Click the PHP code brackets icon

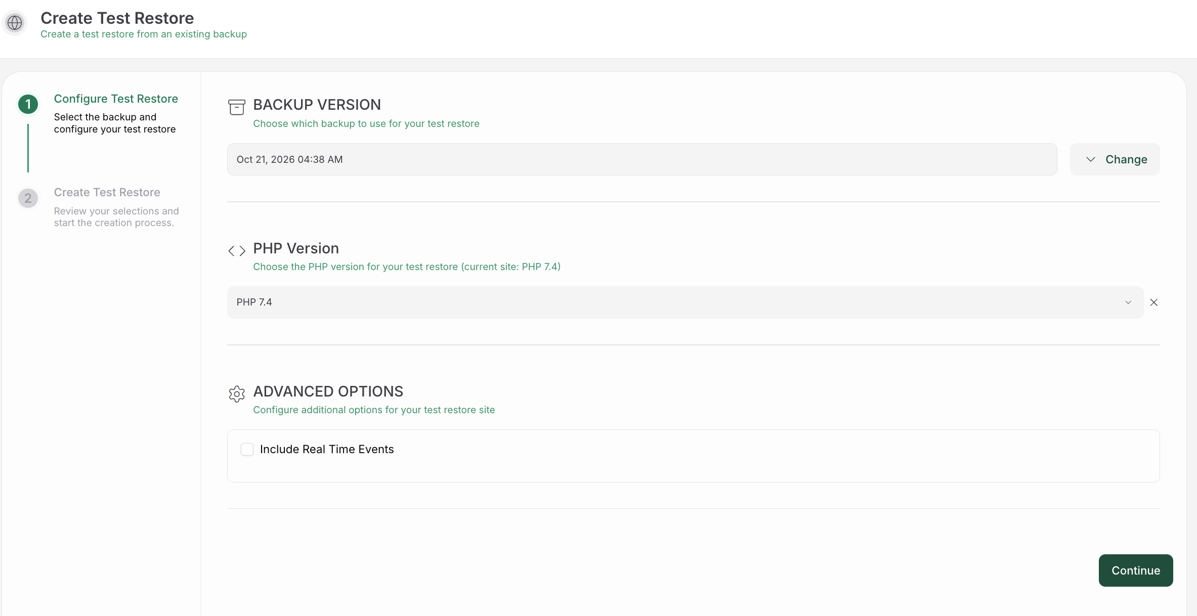coord(237,251)
